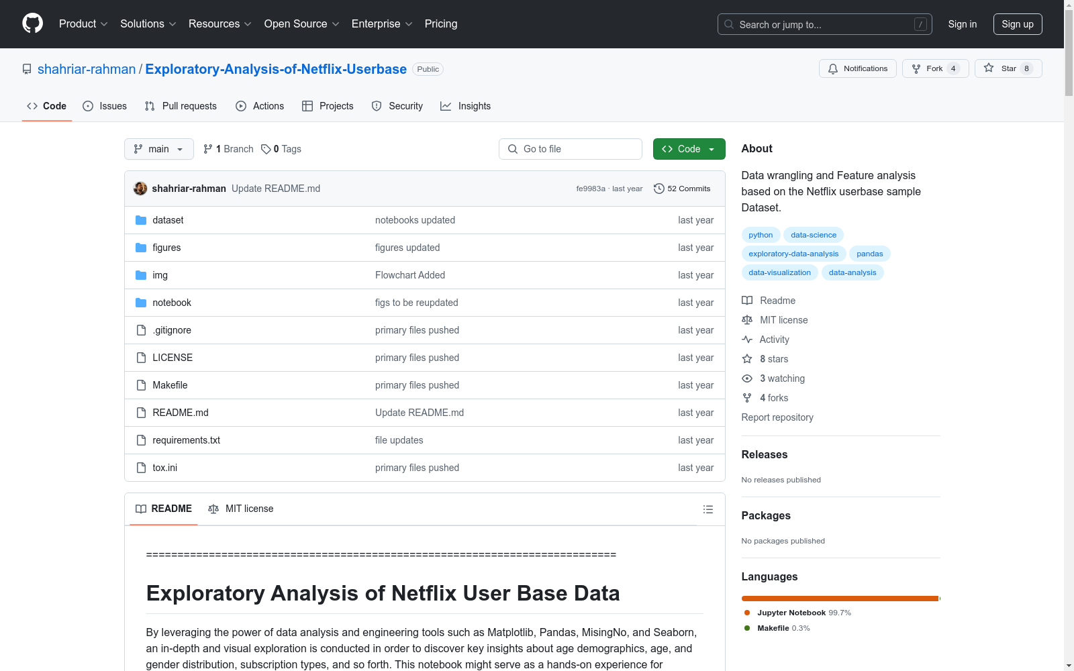Screen dimensions: 1074x671
Task: Click the Jupyter Notebook language link
Action: pyautogui.click(x=798, y=613)
